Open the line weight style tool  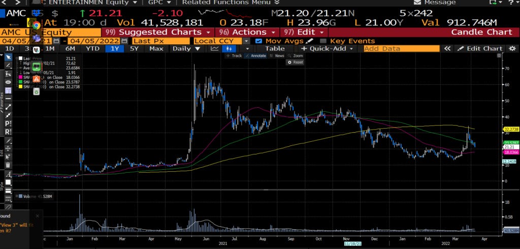pyautogui.click(x=8, y=191)
